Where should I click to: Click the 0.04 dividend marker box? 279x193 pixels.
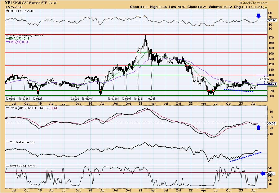point(151,99)
